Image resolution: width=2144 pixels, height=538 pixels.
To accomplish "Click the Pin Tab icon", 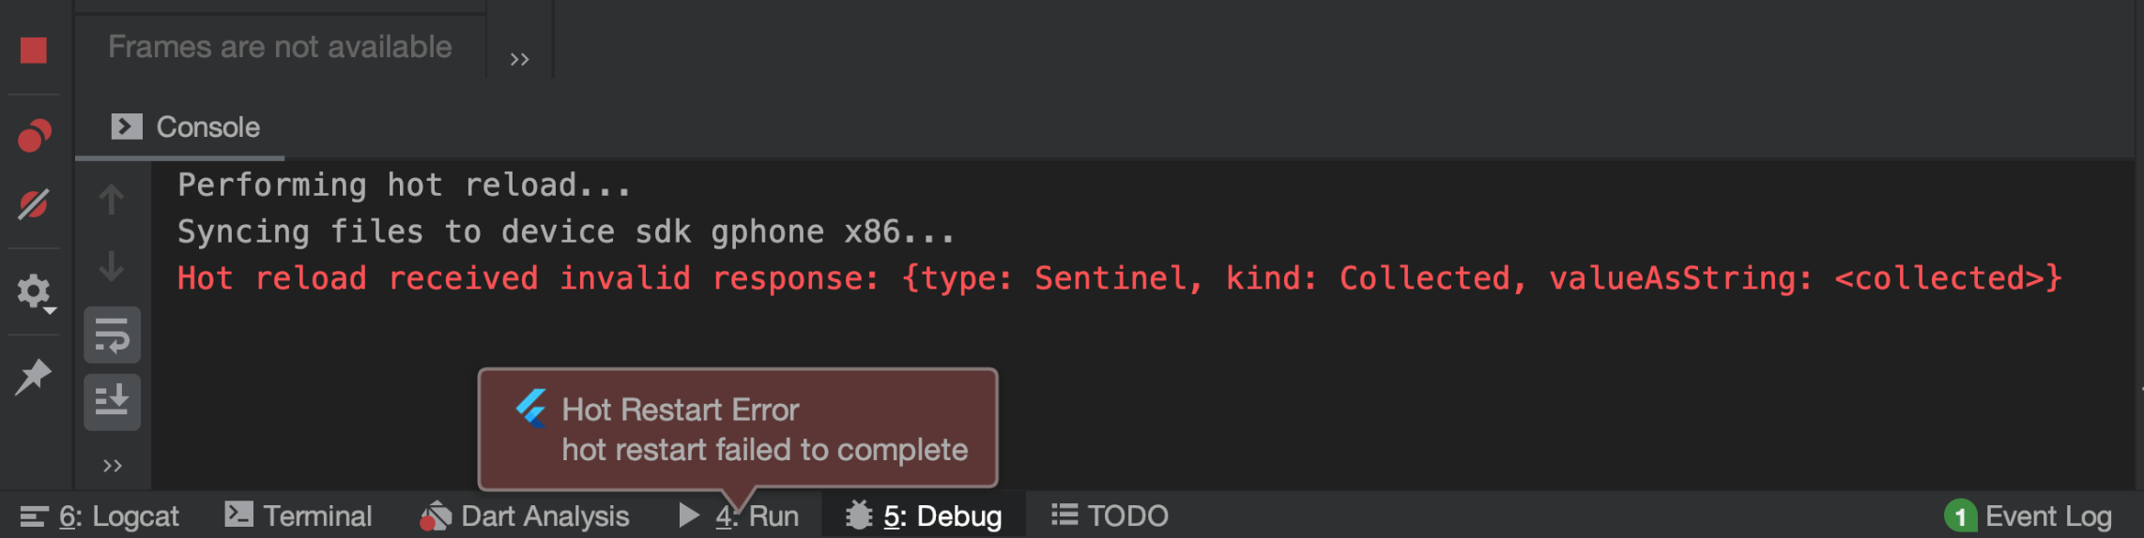I will 34,377.
